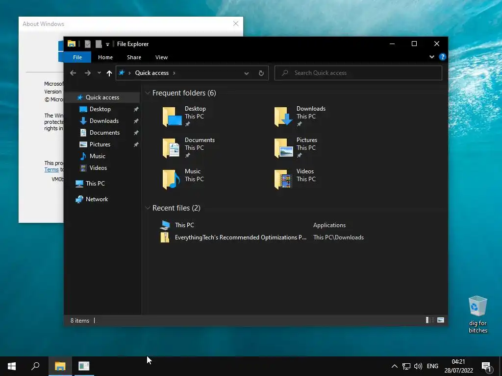Open the clock and date flyout
This screenshot has width=502, height=376.
click(x=458, y=366)
